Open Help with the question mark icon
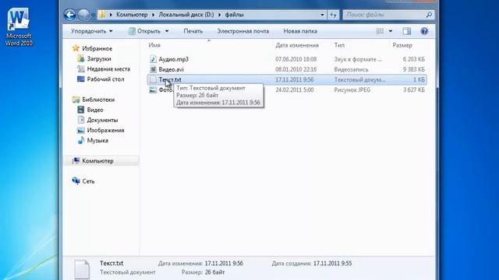Viewport: 499px width, 280px height. point(424,31)
